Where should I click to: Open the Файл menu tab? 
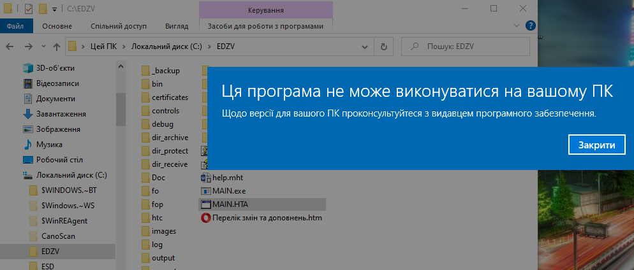click(15, 26)
